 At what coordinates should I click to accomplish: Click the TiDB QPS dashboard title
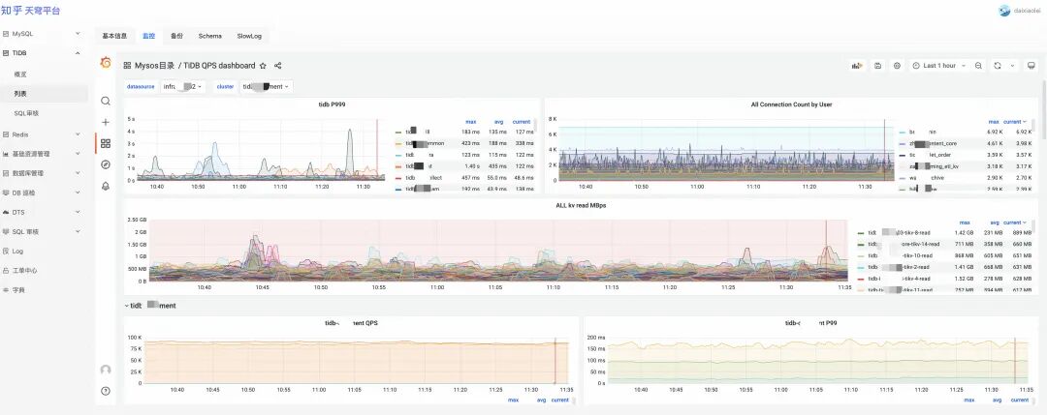(220, 66)
